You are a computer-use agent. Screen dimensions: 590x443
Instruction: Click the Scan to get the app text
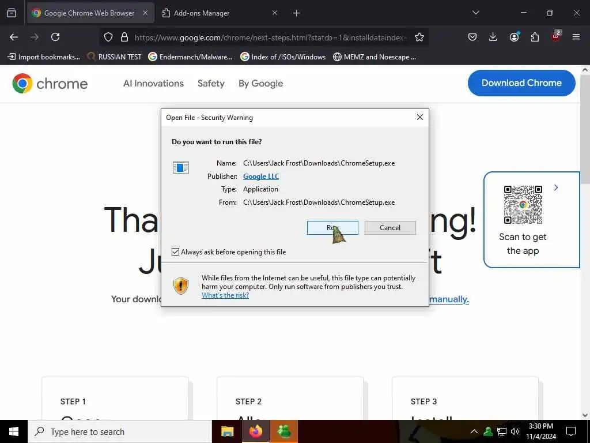[x=523, y=244]
